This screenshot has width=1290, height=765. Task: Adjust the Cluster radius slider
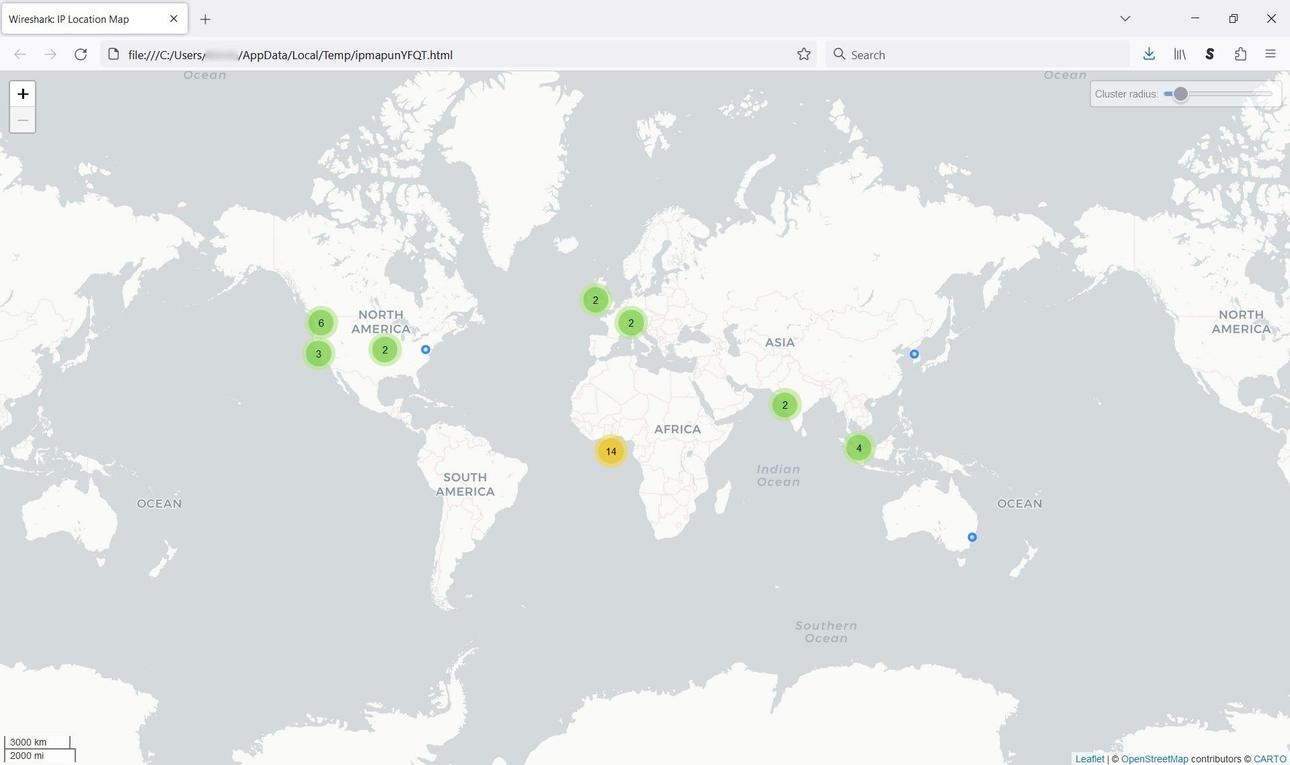click(1180, 94)
